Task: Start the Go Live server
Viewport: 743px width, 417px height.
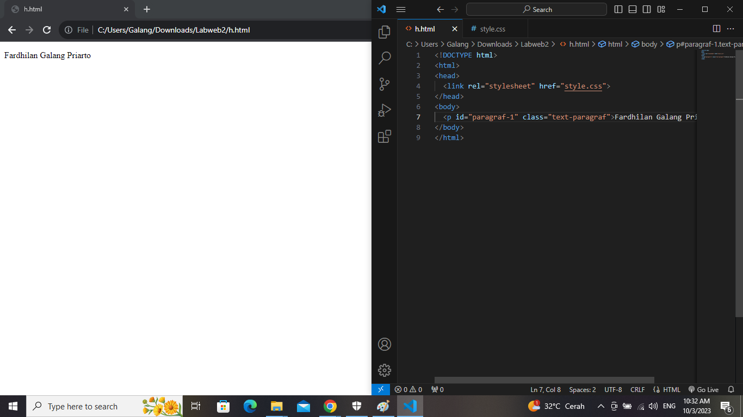Action: (x=704, y=389)
